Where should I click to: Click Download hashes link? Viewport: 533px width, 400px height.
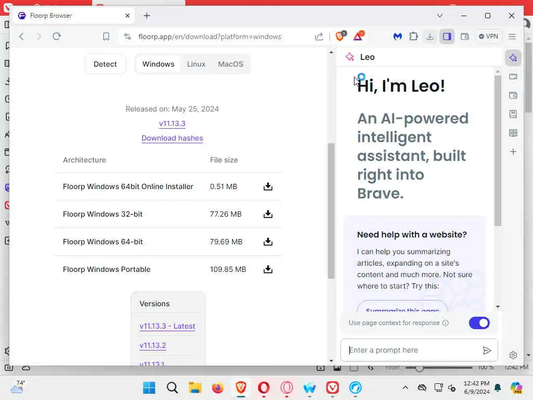coord(172,138)
